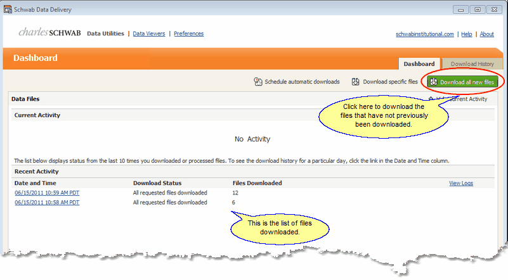Image resolution: width=508 pixels, height=280 pixels.
Task: Click the No Activity text
Action: [x=252, y=139]
